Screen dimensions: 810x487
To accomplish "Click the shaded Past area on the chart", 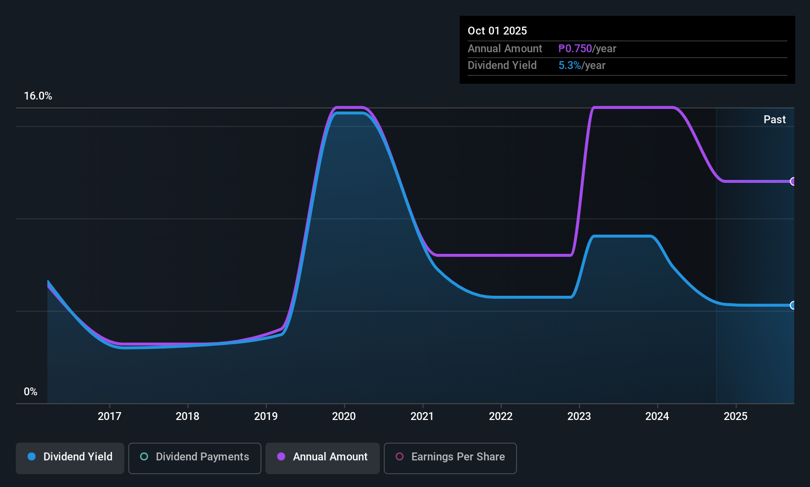I will (755, 246).
